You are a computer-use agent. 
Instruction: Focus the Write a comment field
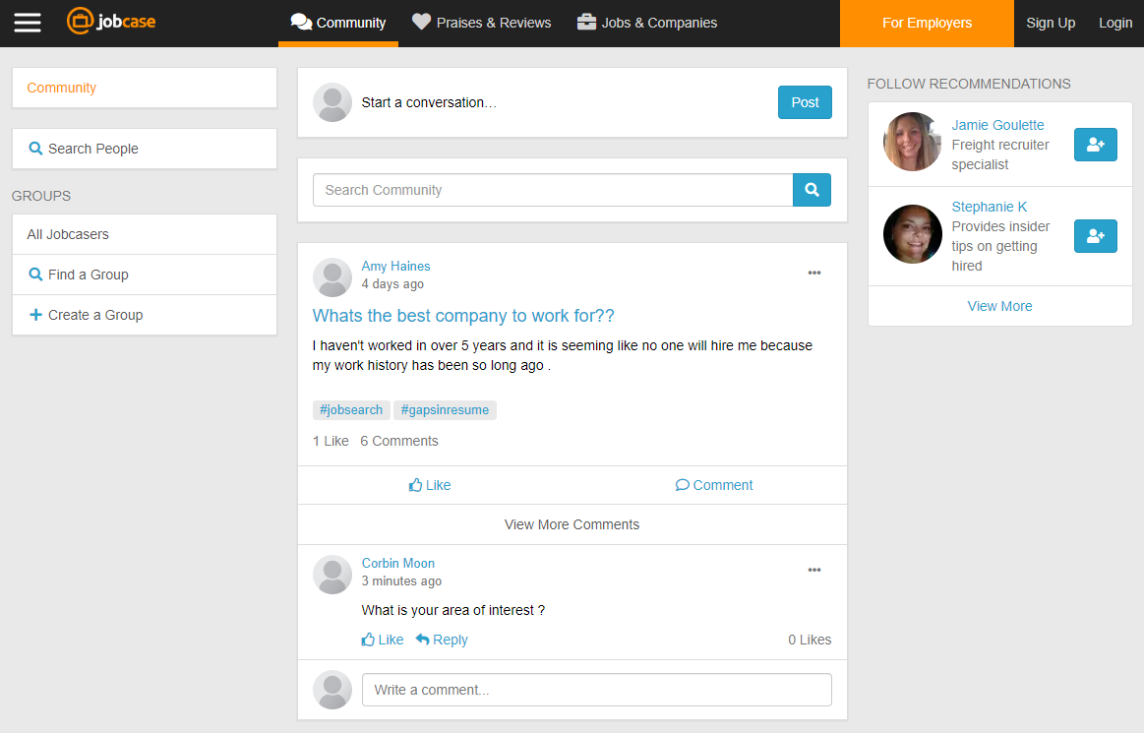[596, 690]
